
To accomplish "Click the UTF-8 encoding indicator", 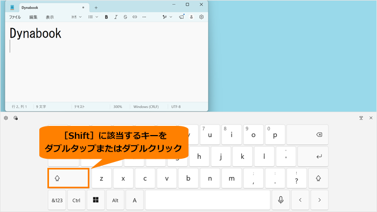I will (176, 107).
